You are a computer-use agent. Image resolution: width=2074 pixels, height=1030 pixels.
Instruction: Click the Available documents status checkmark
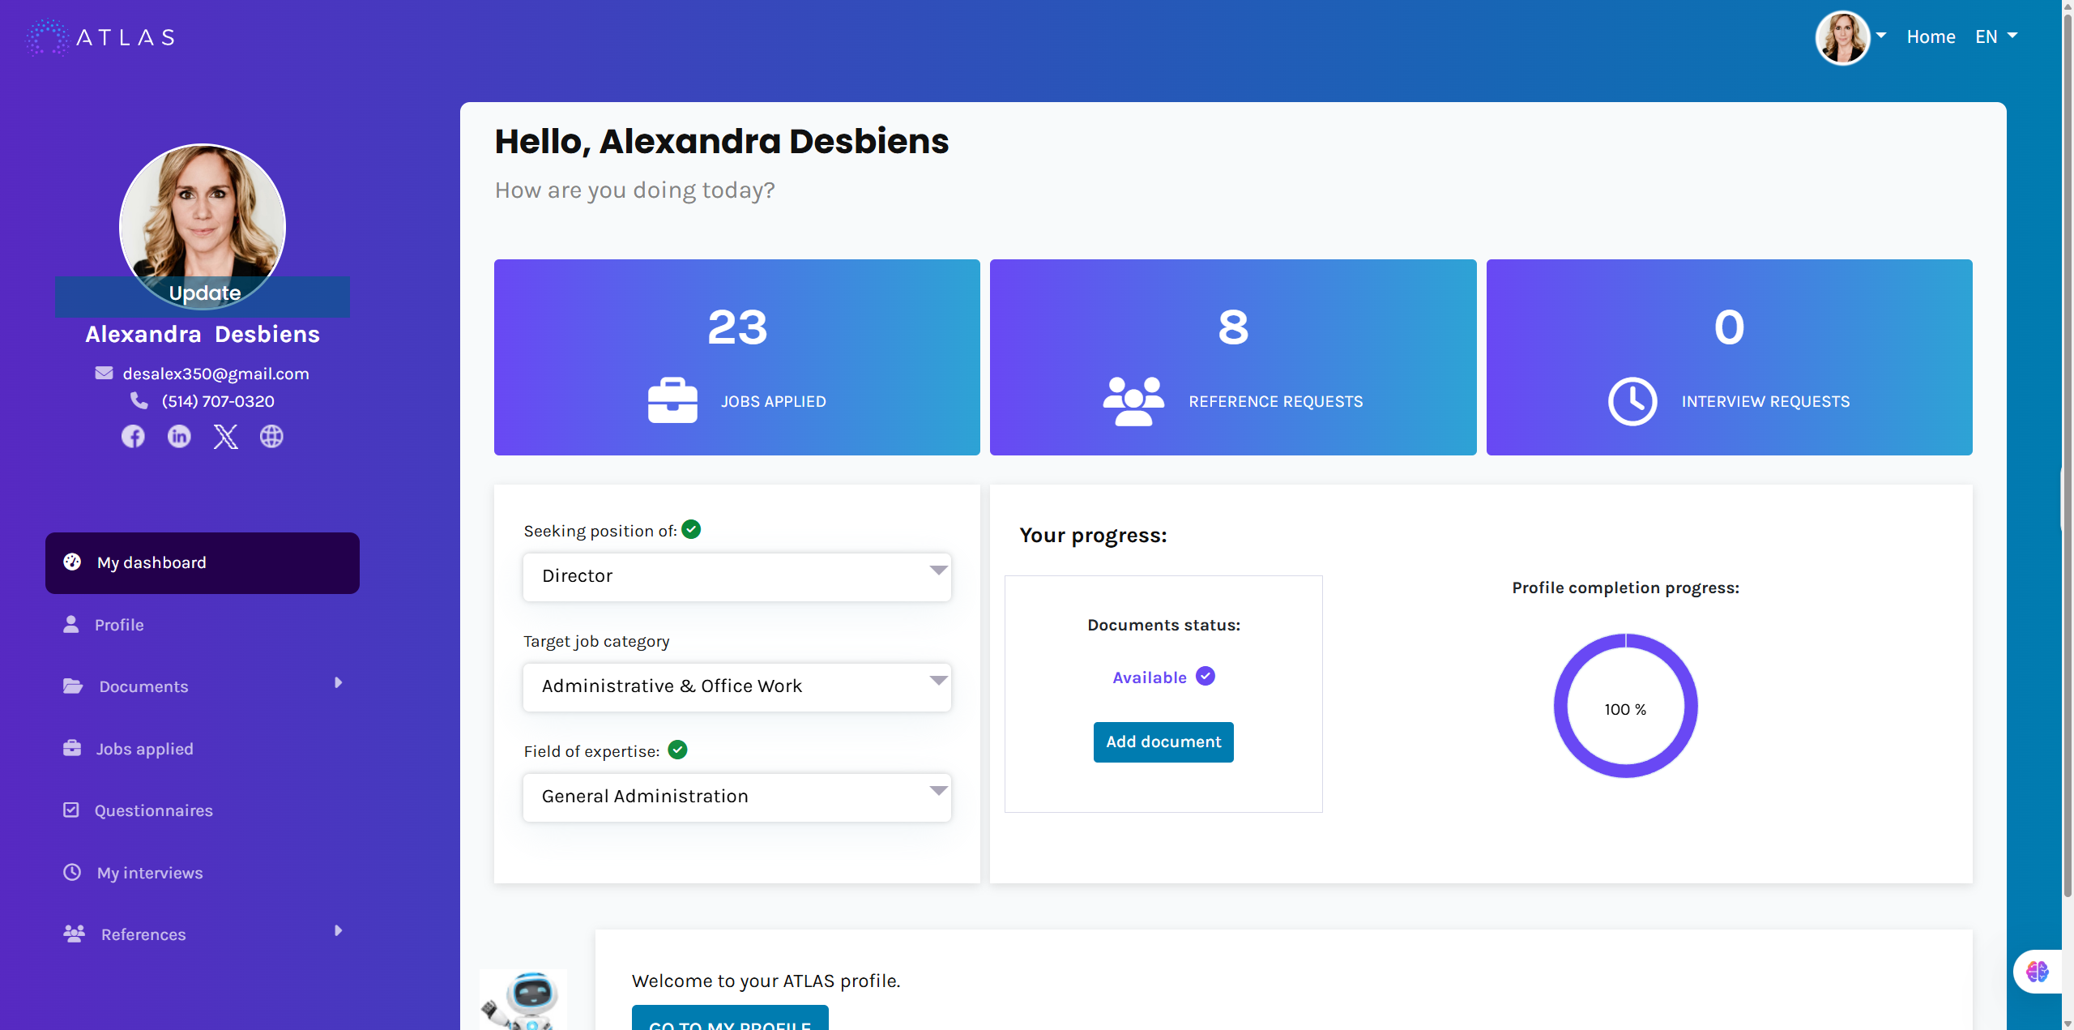[x=1206, y=677]
